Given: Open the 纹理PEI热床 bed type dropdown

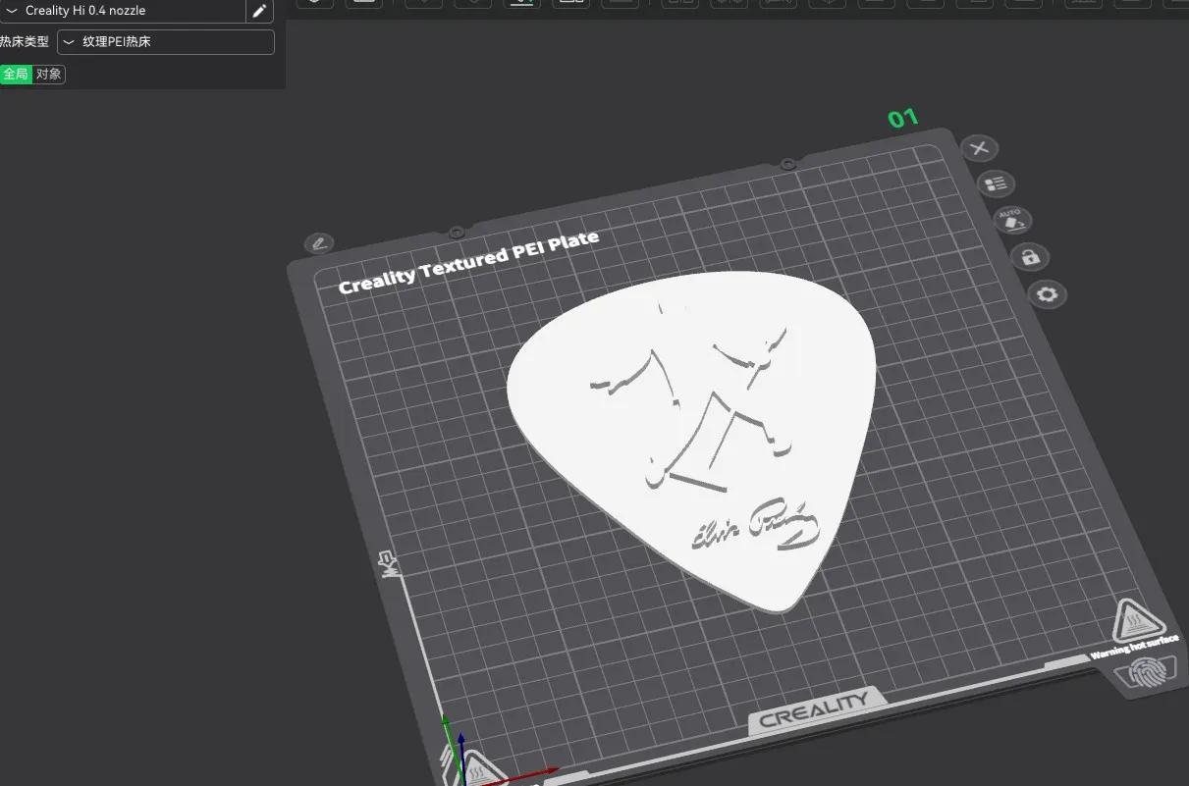Looking at the screenshot, I should [166, 42].
